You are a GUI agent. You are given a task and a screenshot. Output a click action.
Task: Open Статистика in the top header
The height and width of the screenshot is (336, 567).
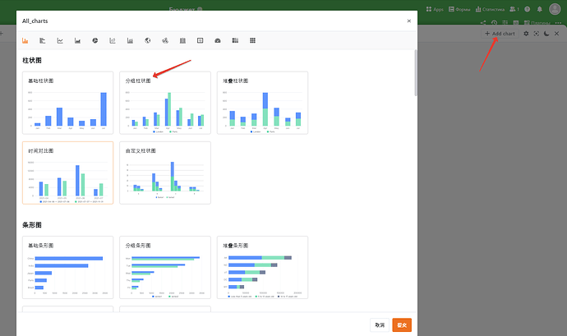point(490,9)
